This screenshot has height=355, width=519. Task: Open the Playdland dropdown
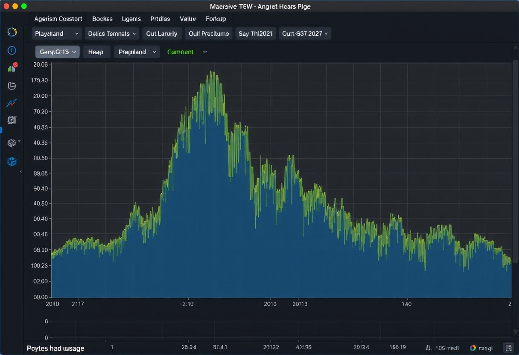tap(57, 34)
